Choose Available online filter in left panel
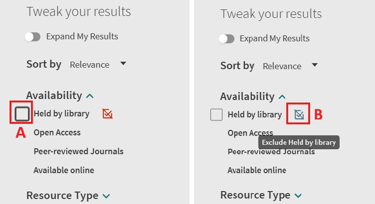This screenshot has width=375, height=204. point(63,170)
